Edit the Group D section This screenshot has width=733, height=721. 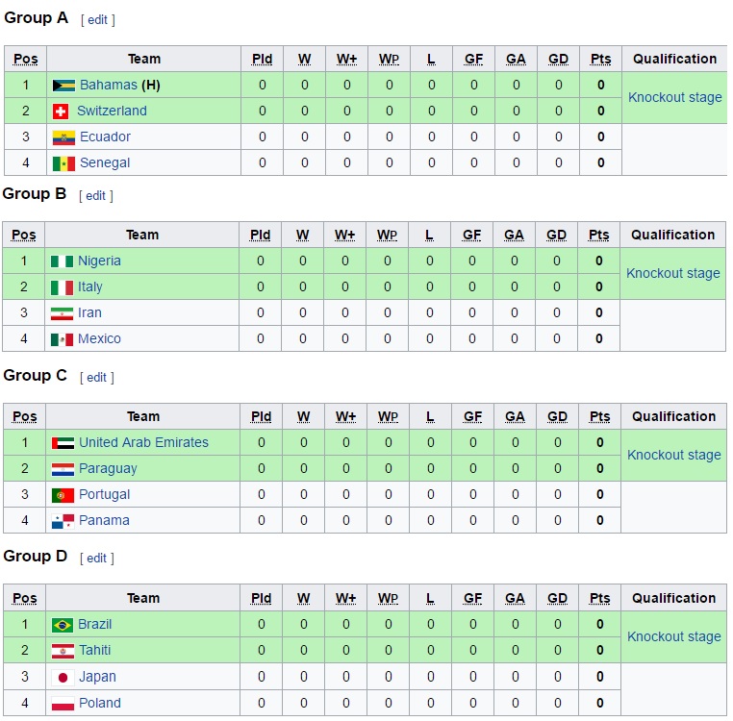click(96, 559)
